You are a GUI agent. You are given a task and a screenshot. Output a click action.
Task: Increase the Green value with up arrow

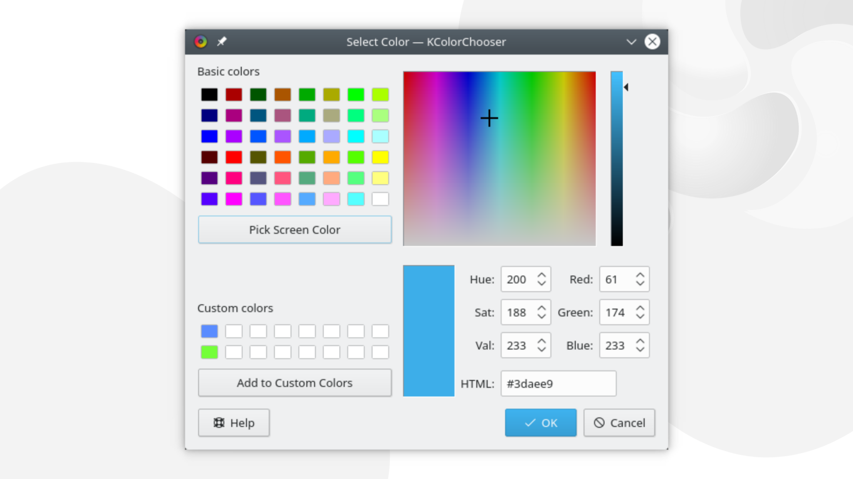tap(640, 309)
